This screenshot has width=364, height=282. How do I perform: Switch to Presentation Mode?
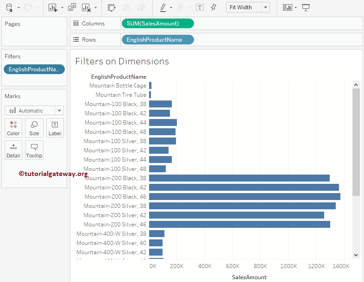tap(306, 7)
